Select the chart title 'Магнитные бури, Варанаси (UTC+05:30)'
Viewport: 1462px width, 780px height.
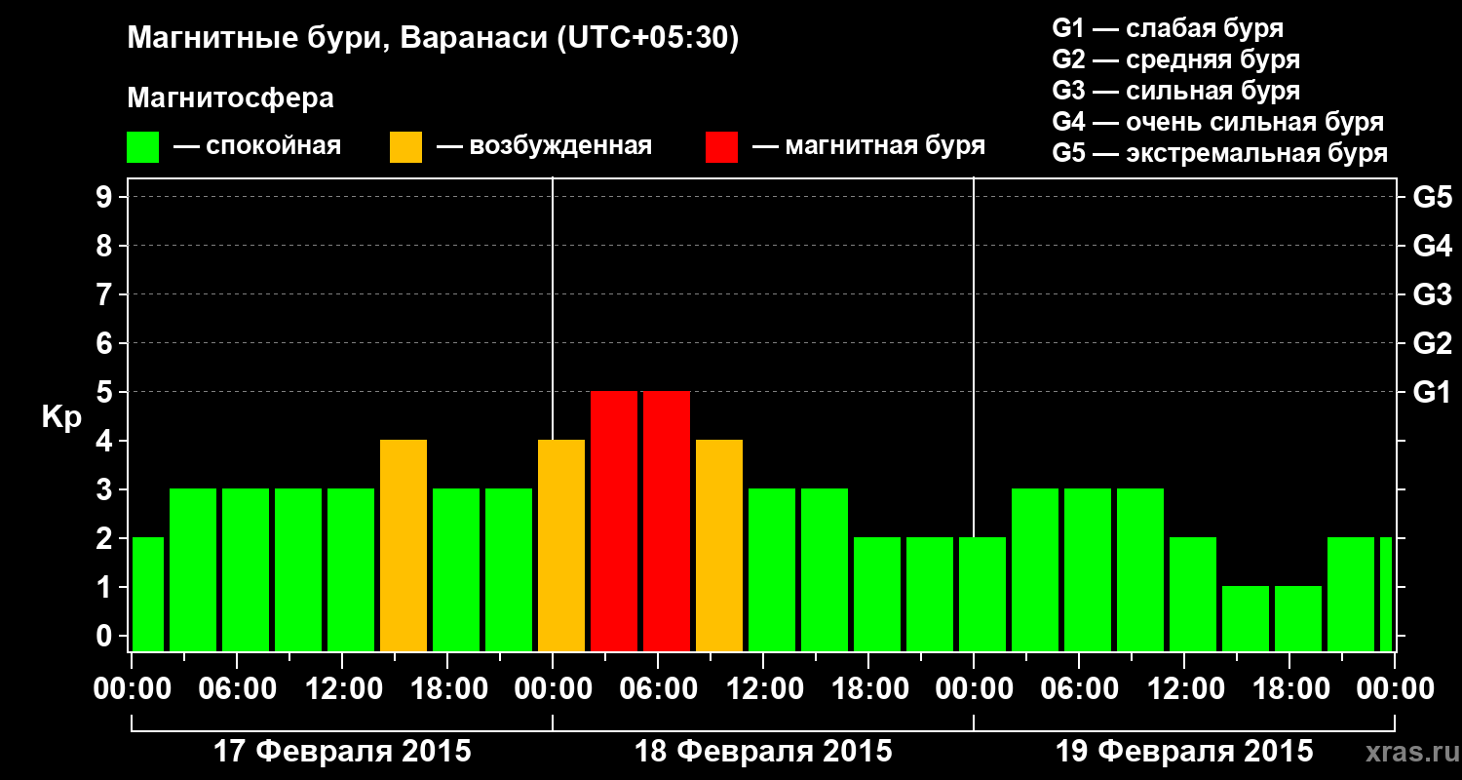[x=433, y=39]
